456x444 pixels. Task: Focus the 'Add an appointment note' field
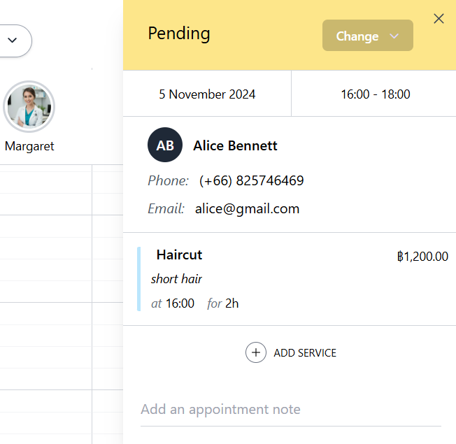pyautogui.click(x=290, y=410)
